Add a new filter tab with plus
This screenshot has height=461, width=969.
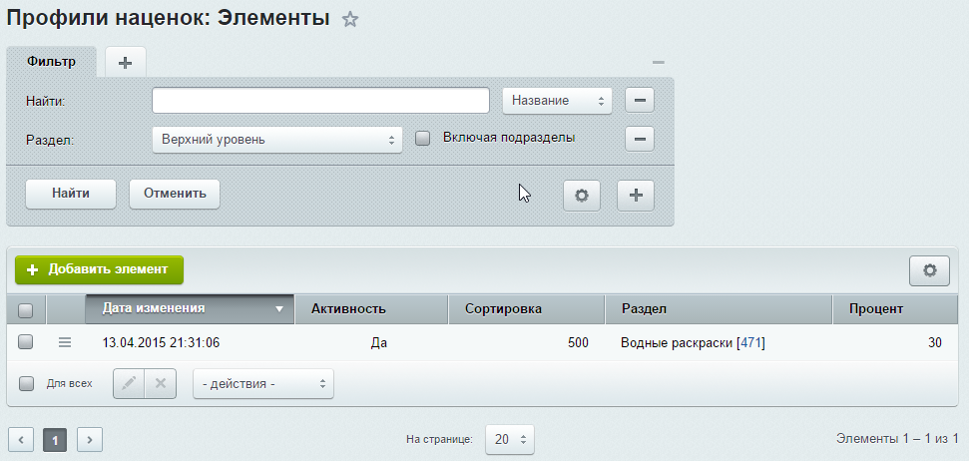[125, 62]
